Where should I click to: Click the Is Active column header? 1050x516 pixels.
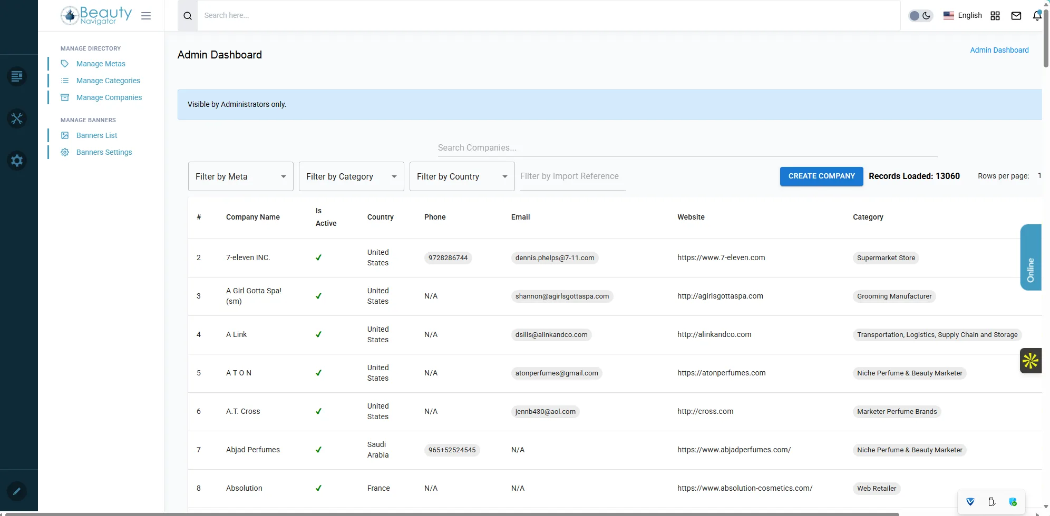point(326,217)
